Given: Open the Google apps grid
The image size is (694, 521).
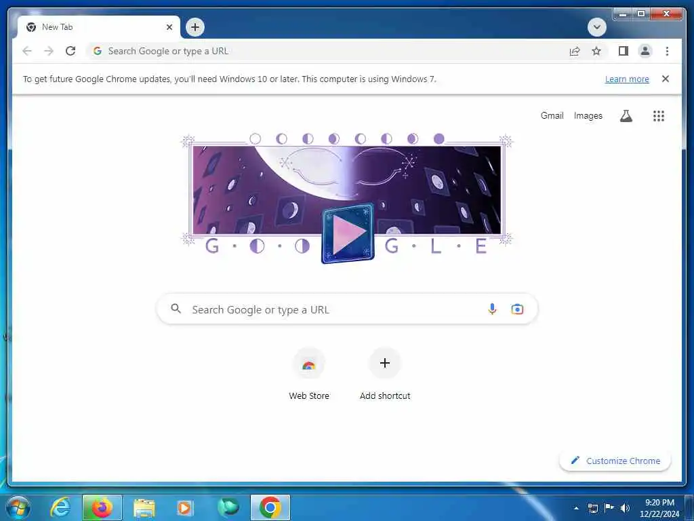Looking at the screenshot, I should point(659,116).
